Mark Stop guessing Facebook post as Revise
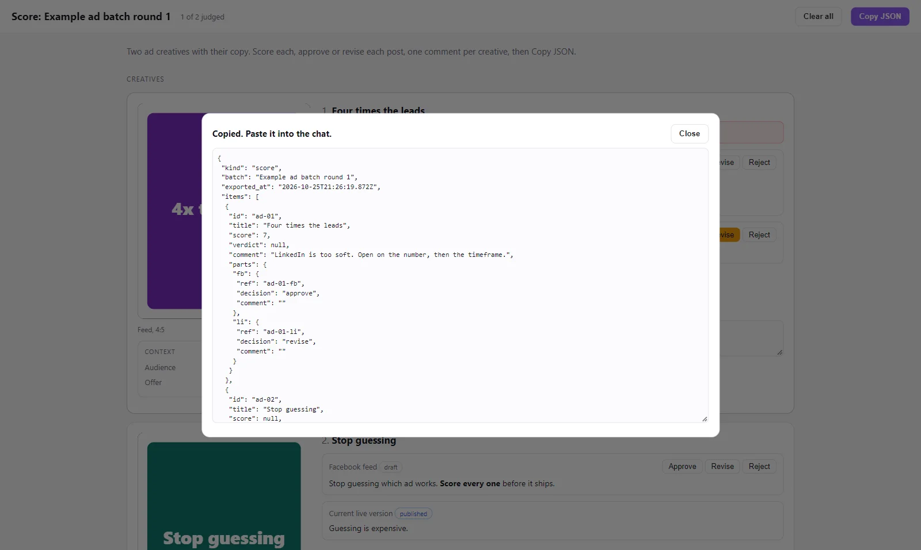 click(722, 466)
